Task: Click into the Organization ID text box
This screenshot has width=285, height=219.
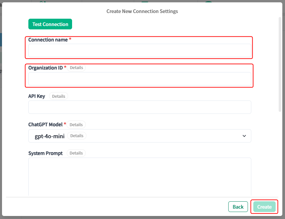Action: point(140,79)
